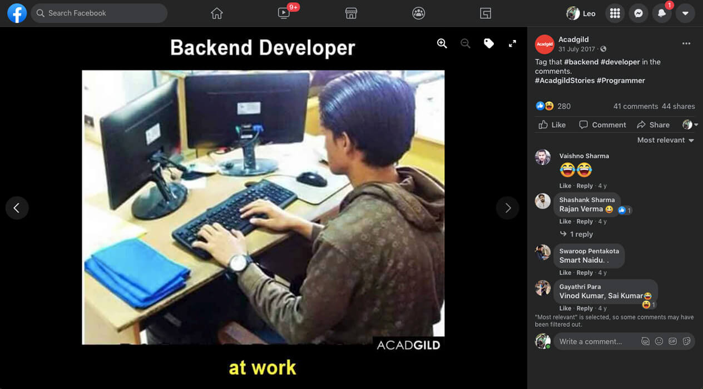Go to the next photo arrow
703x389 pixels.
507,208
